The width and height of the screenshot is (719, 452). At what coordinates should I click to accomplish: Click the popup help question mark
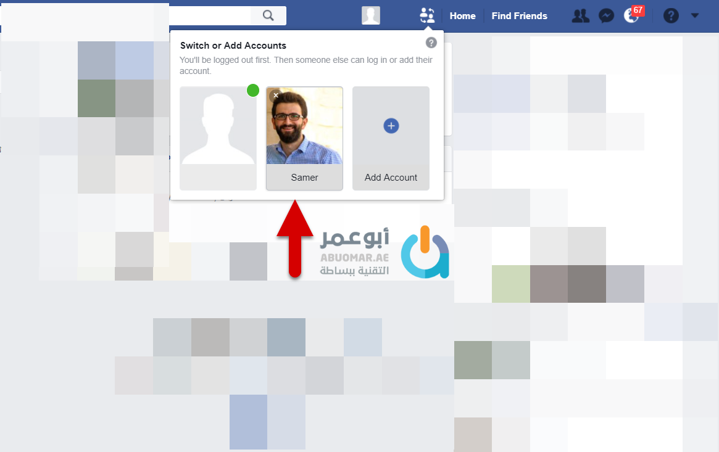point(431,43)
